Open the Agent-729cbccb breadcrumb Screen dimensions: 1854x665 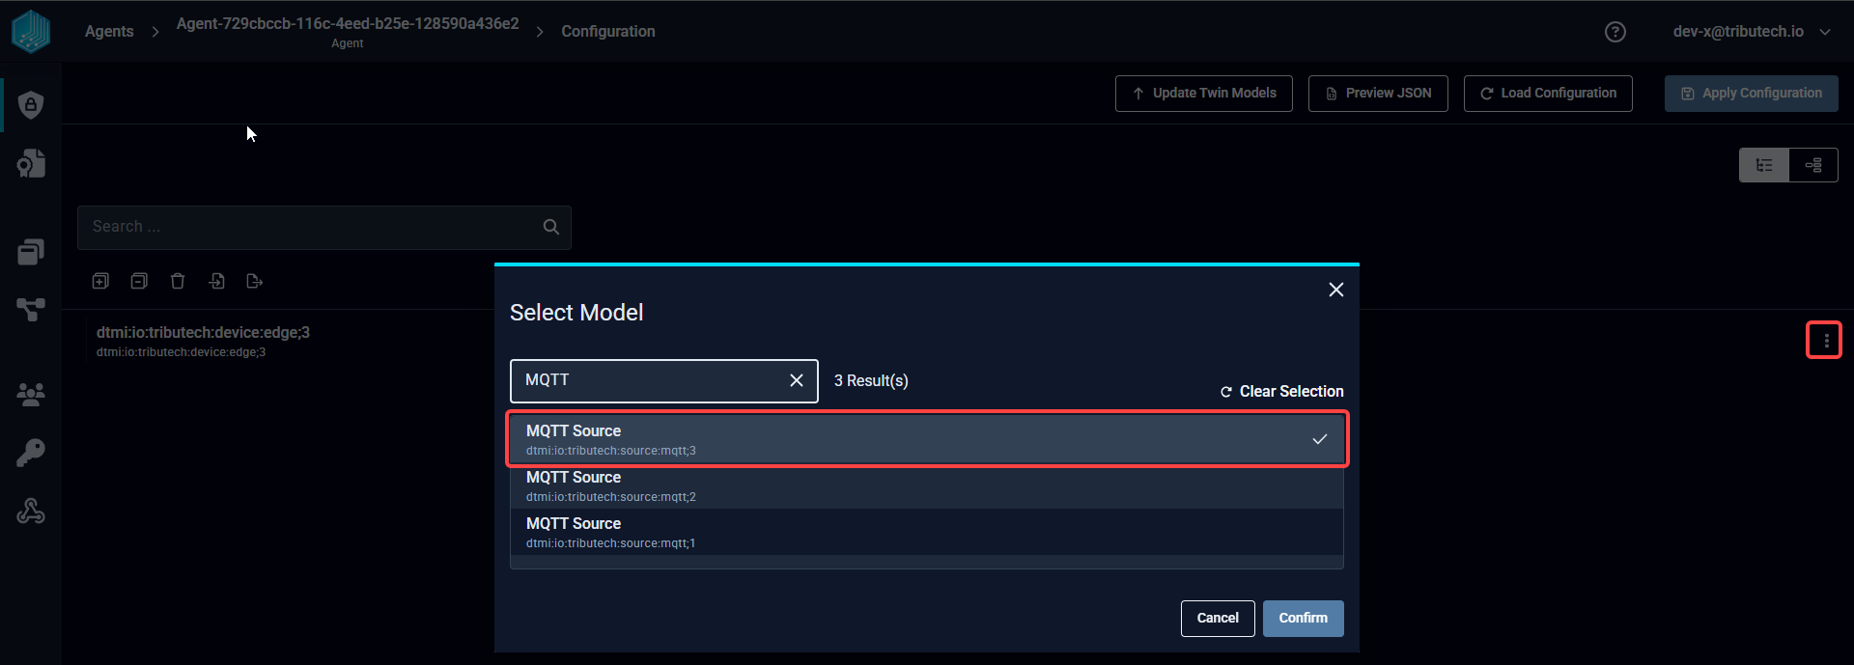[x=348, y=32]
